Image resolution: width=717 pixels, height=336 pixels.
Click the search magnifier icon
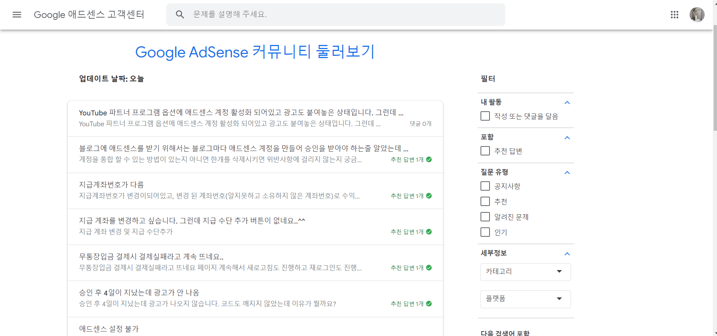[180, 15]
